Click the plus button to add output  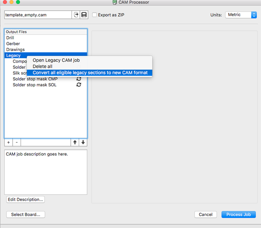pos(8,142)
